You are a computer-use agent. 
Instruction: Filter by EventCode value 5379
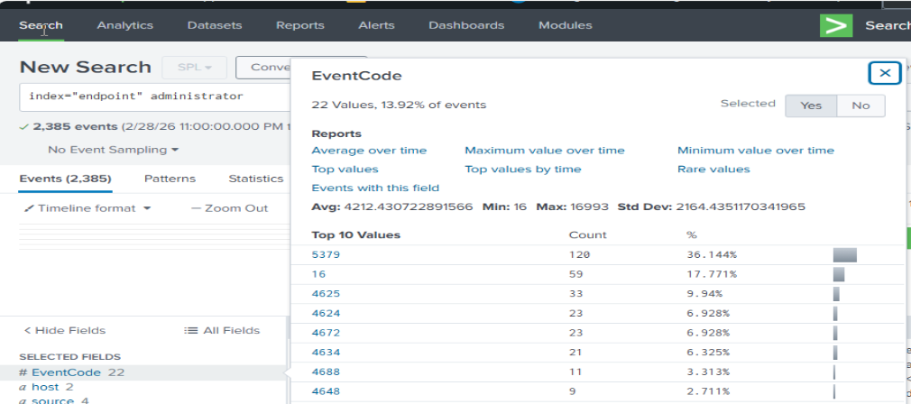point(326,254)
